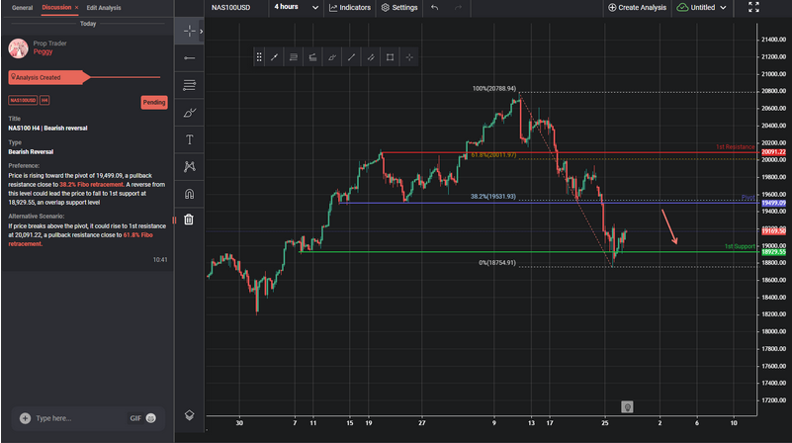Open chart Settings
The image size is (792, 443).
coord(399,8)
